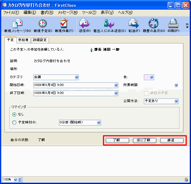Open the ツール(T) menu

point(89,12)
